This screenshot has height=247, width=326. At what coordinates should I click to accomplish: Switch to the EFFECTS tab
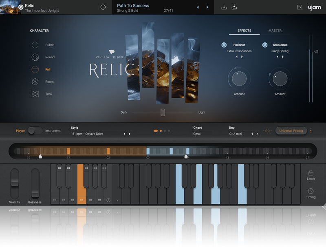pos(244,31)
